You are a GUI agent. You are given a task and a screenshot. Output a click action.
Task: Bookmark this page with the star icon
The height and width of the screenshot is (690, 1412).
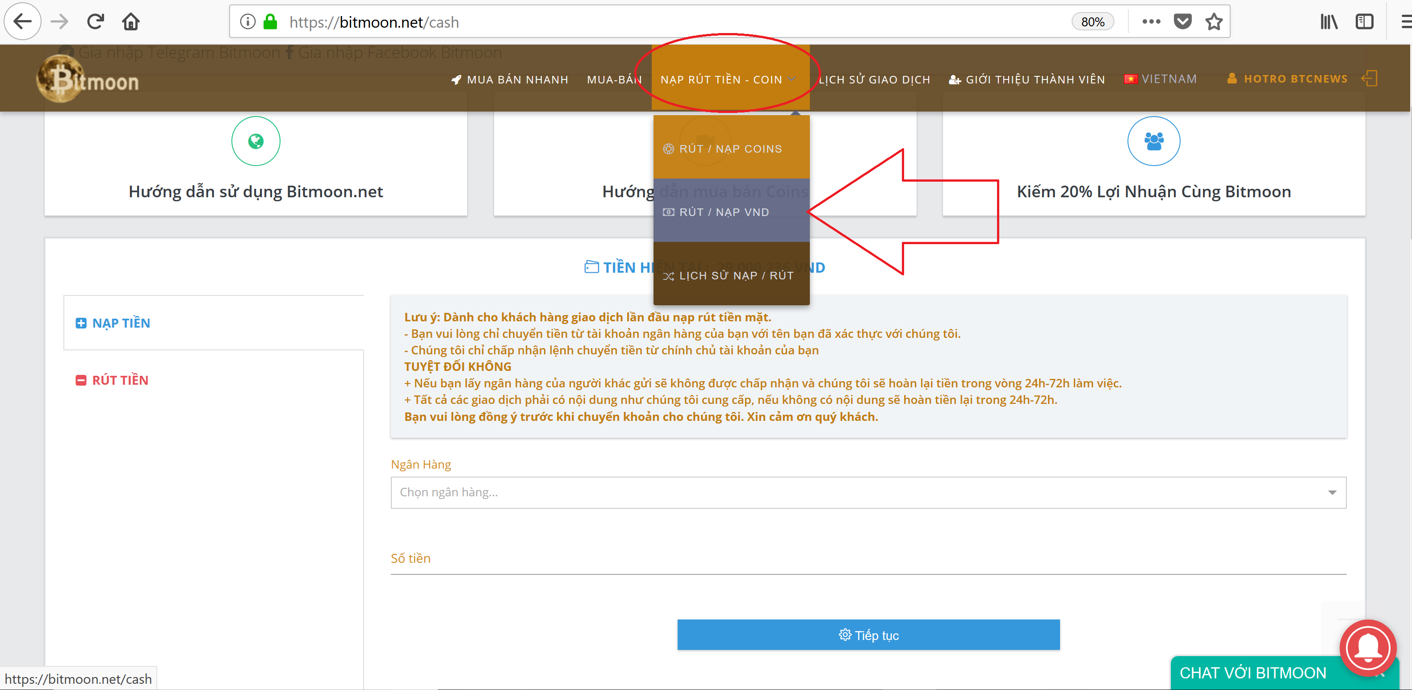(1214, 22)
